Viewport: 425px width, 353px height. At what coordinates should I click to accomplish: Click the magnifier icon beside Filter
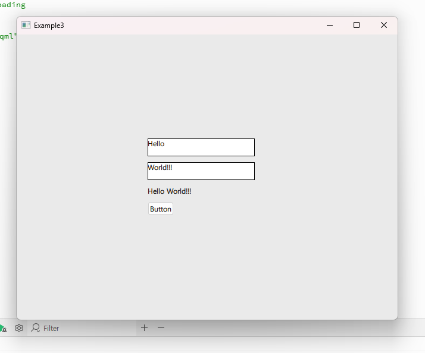(36, 328)
